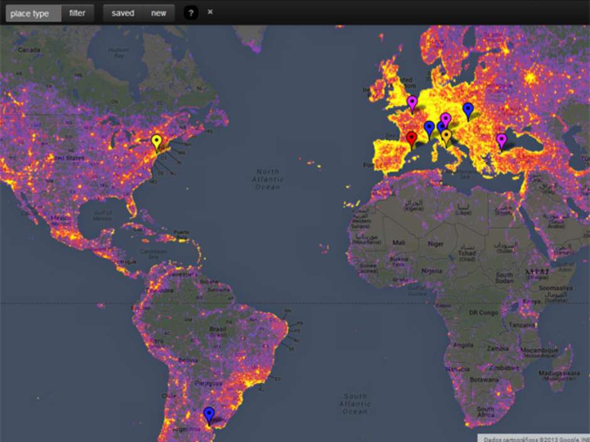Click the yellow pin in northeastern United States
Image resolution: width=590 pixels, height=442 pixels.
(157, 142)
